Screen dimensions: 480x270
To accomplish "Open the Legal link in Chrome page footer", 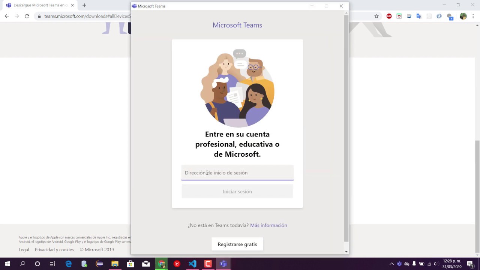I will (24, 250).
